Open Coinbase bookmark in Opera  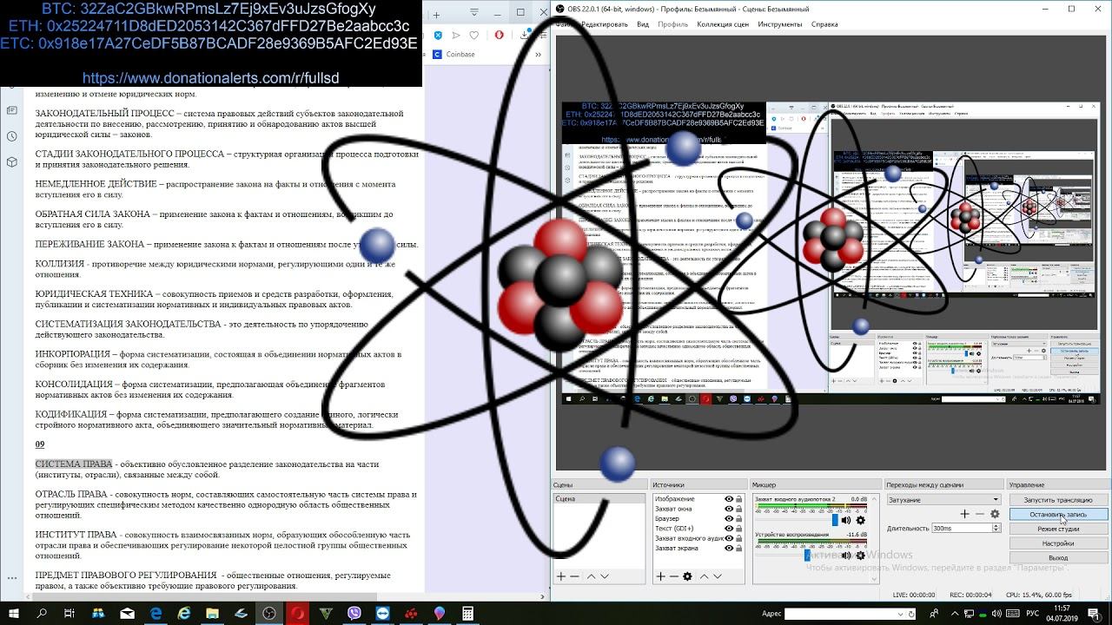453,54
